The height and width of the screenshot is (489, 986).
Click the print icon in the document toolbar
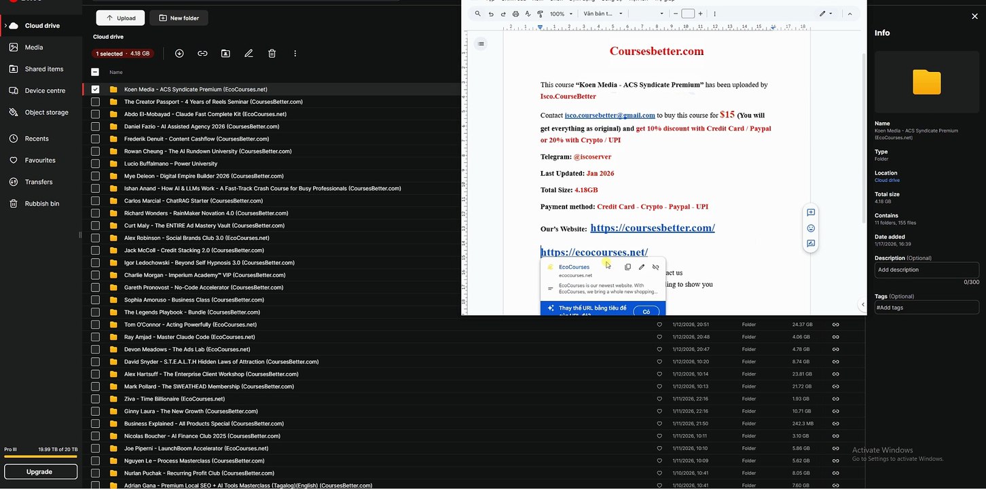point(515,14)
